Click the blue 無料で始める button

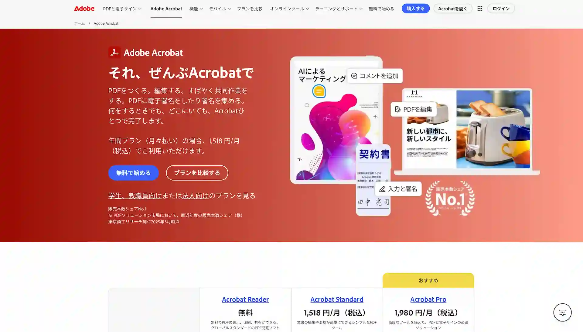pos(133,173)
